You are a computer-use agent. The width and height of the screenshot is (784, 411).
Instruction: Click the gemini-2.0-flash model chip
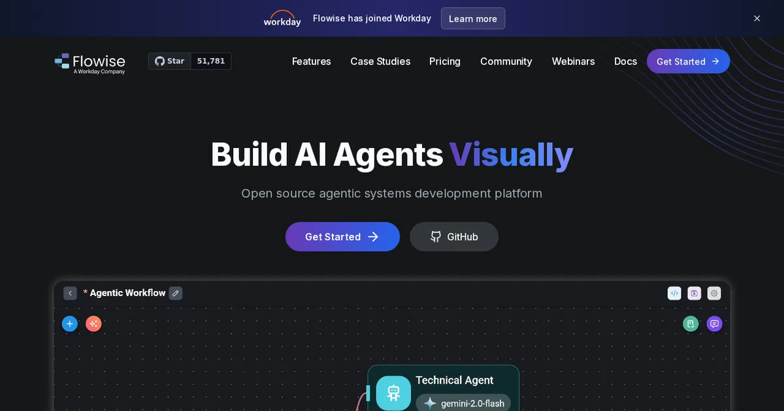pyautogui.click(x=463, y=403)
